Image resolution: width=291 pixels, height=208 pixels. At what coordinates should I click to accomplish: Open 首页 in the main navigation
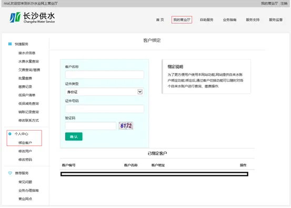(x=160, y=19)
